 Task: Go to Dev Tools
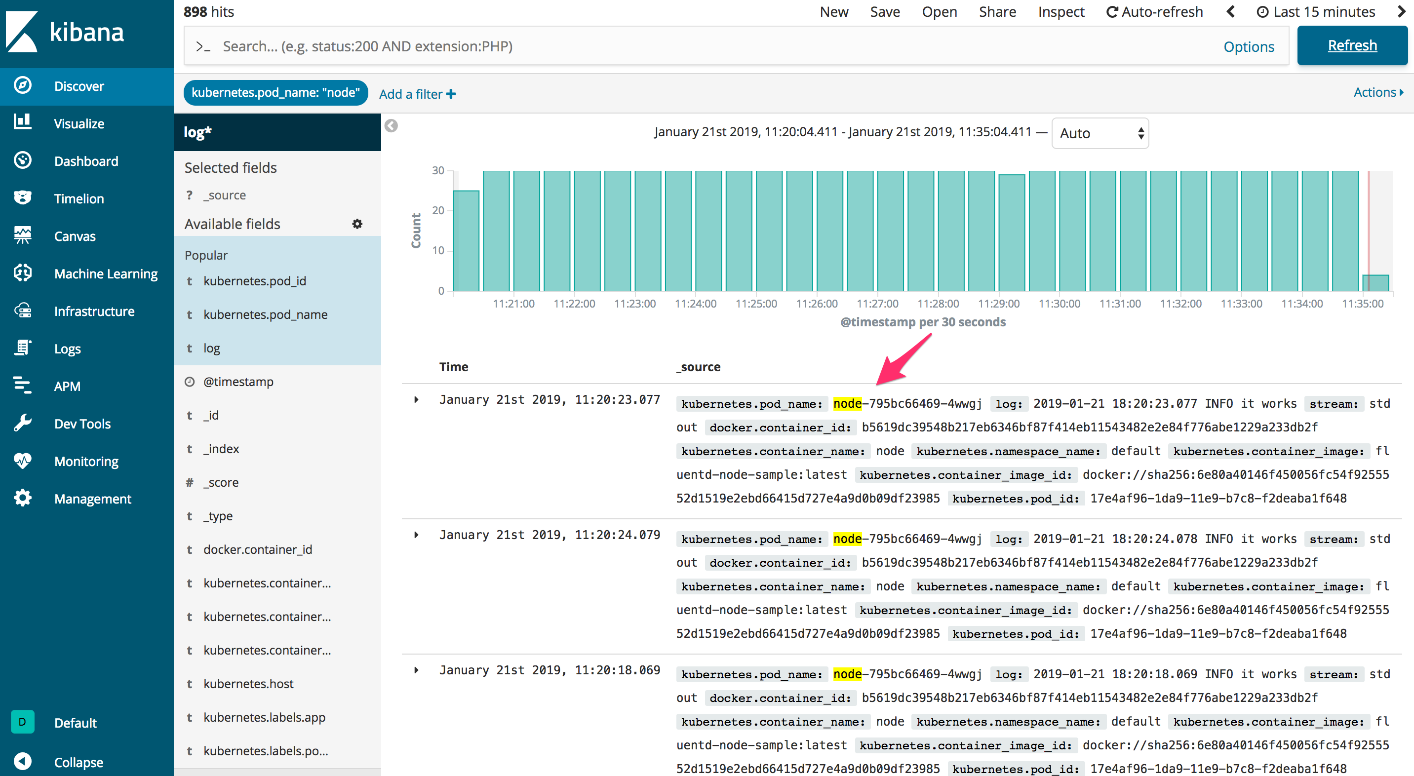tap(82, 423)
